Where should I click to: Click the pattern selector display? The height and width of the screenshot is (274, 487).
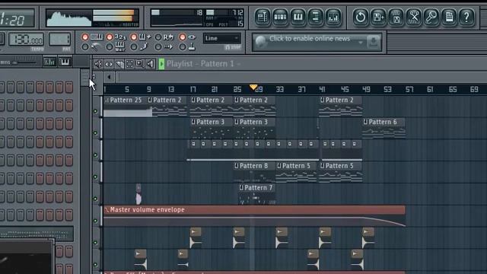click(x=59, y=40)
